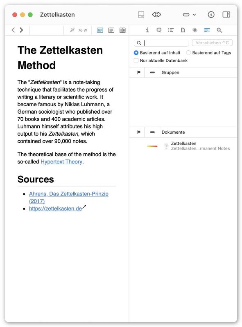Open the Hypertext Theory link
Viewport: 242px width, 327px height.
coord(61,161)
